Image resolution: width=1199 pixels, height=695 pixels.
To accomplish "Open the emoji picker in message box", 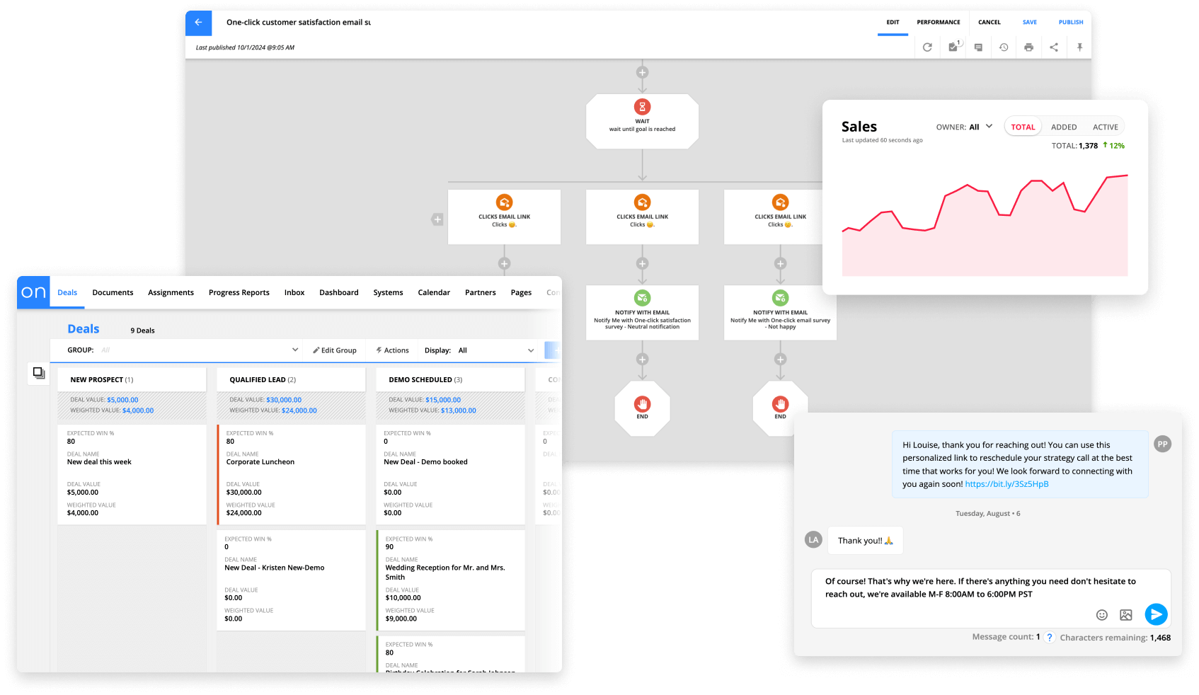I will click(1101, 615).
